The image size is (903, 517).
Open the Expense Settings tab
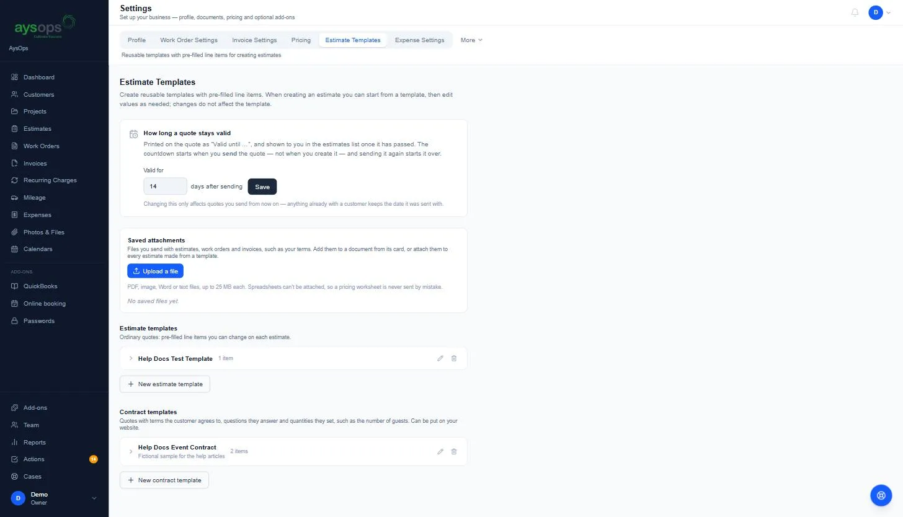(x=420, y=40)
